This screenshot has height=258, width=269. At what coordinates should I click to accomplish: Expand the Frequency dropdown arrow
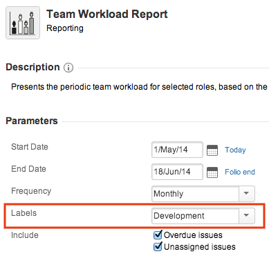tap(246, 194)
